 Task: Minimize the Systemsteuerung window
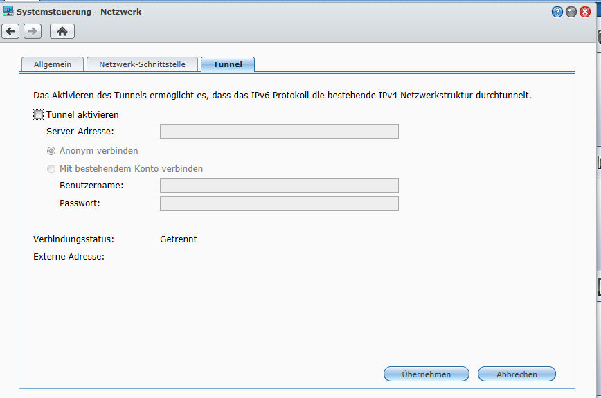(x=571, y=12)
